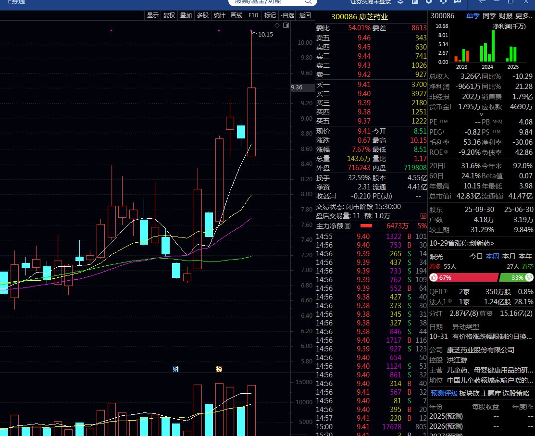Switch to 单季 single-quarter tab
Image resolution: width=535 pixels, height=436 pixels.
point(473,16)
